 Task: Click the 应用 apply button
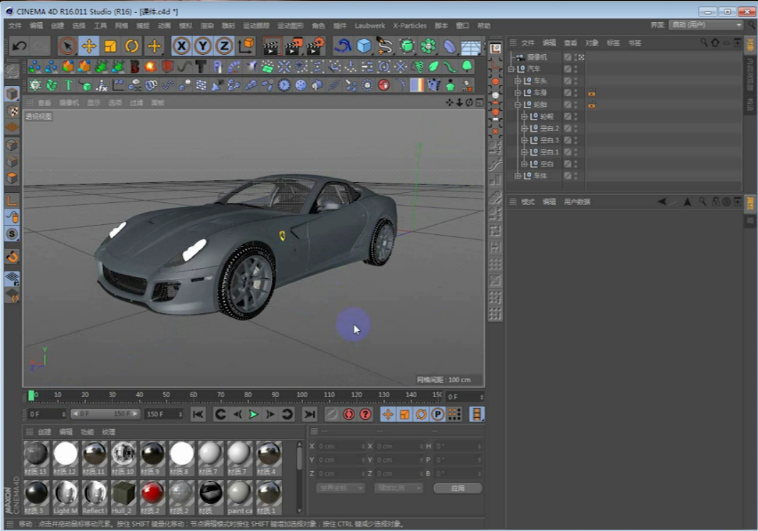tap(457, 488)
